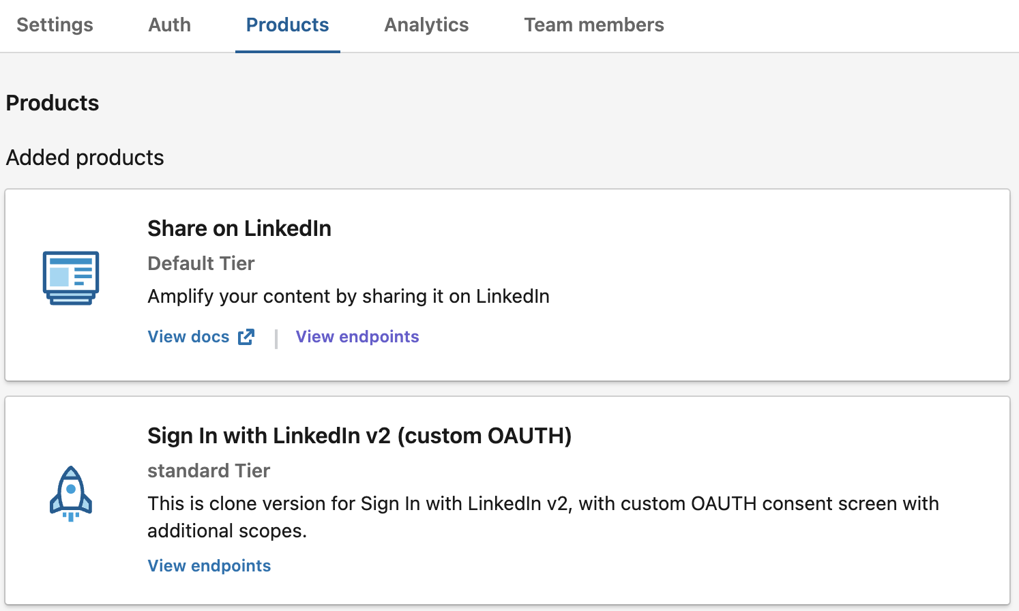The height and width of the screenshot is (611, 1019).
Task: Click the Sign In with LinkedIn v2 title
Action: [x=359, y=436]
